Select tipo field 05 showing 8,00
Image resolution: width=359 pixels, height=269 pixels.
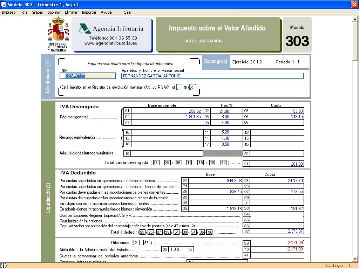click(226, 117)
